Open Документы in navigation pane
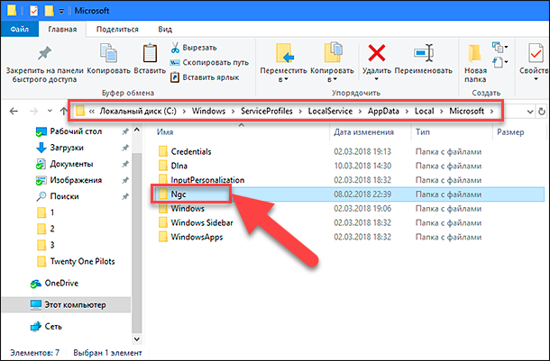Screen dimensions: 550x361 coord(65,164)
